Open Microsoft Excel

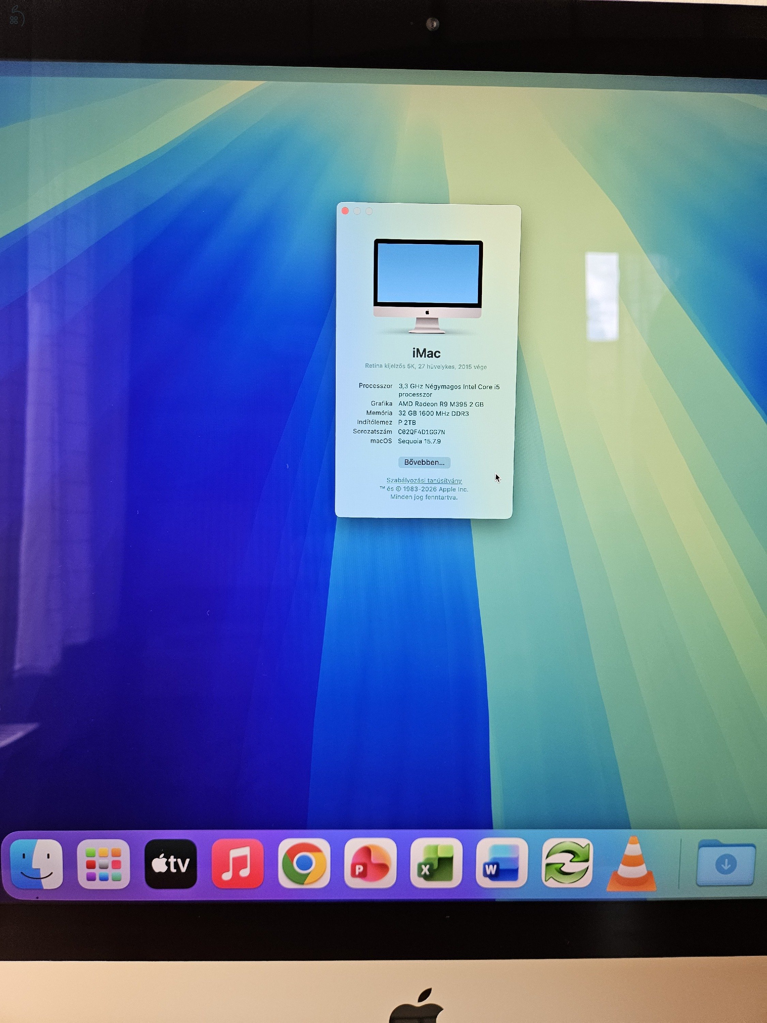[436, 863]
